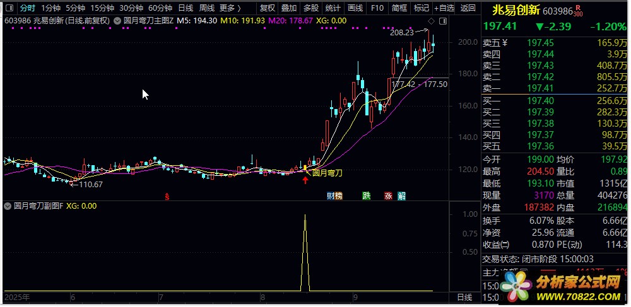Click the 返回 back button
The height and width of the screenshot is (307, 631).
(468, 8)
